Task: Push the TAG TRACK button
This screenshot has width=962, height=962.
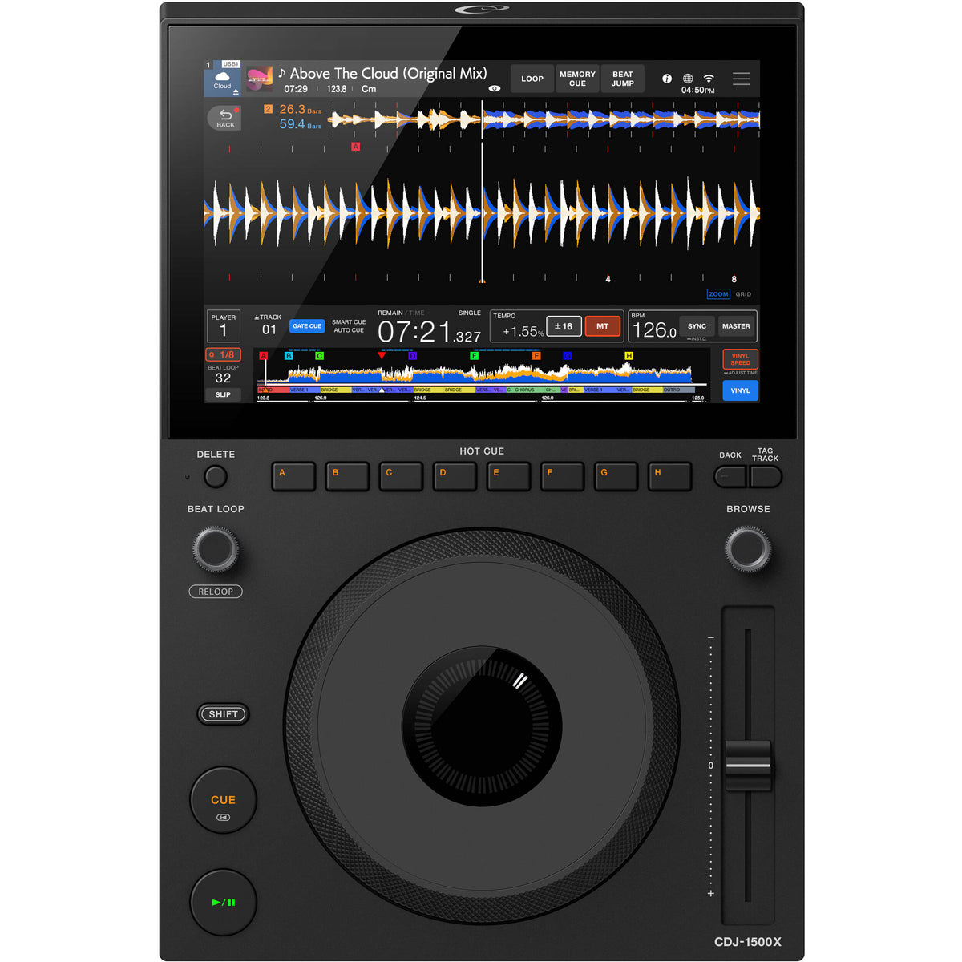Action: [x=766, y=476]
